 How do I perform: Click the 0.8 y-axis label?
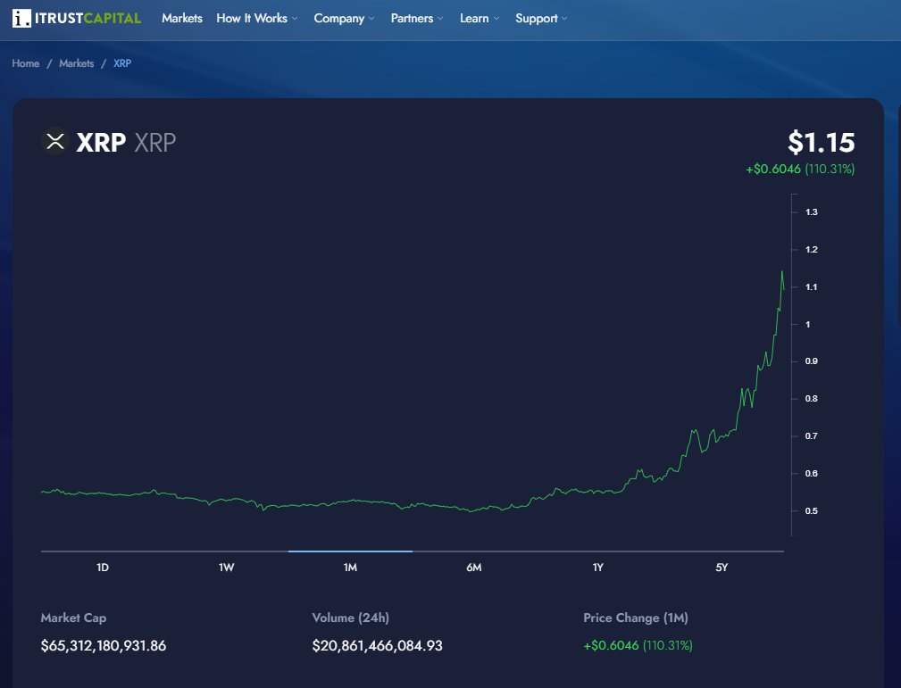click(x=812, y=399)
